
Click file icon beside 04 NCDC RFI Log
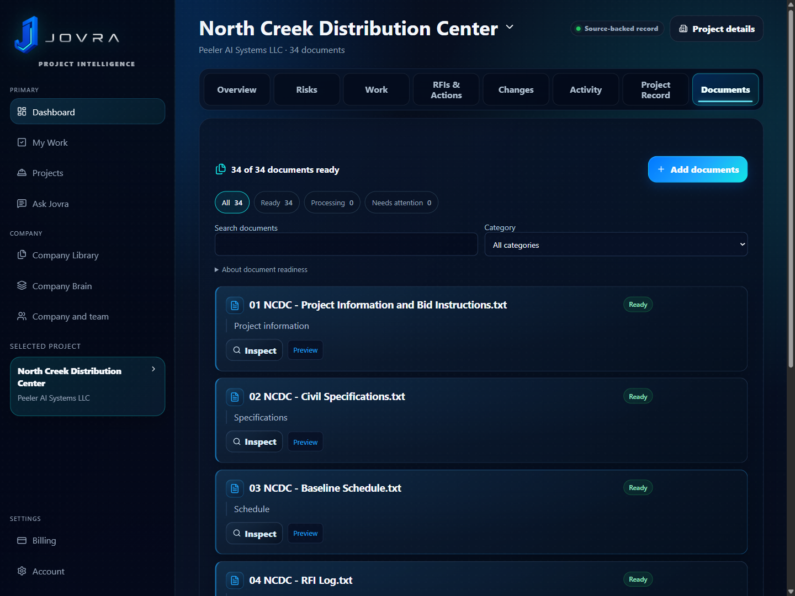(x=235, y=580)
